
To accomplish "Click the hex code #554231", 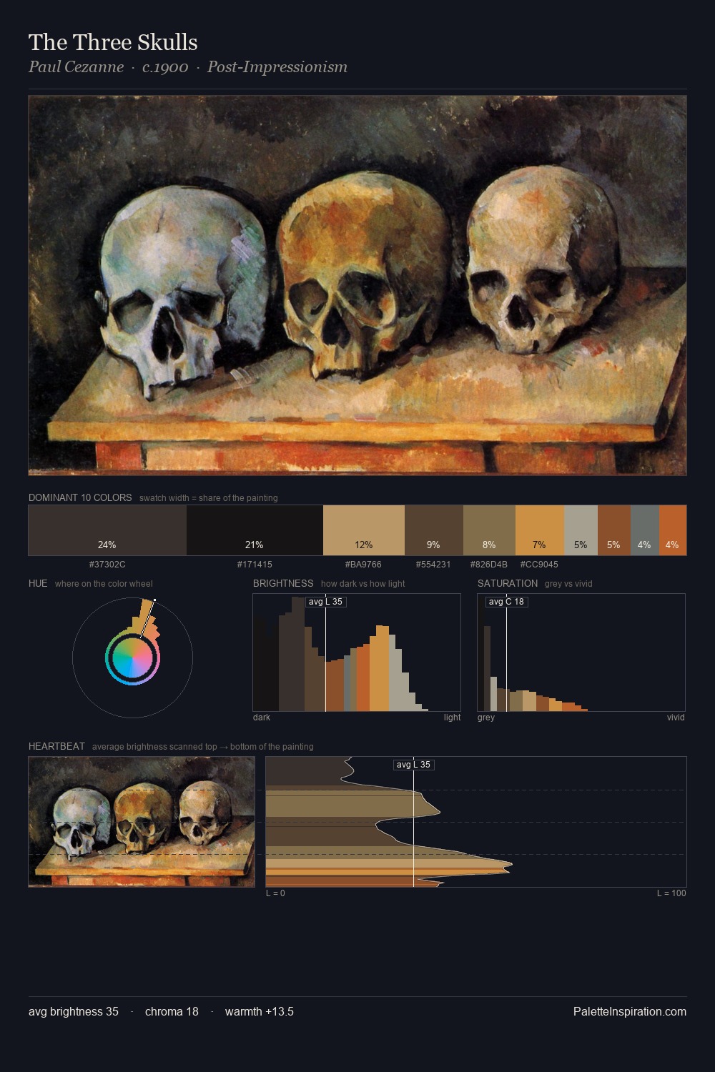I will (433, 565).
